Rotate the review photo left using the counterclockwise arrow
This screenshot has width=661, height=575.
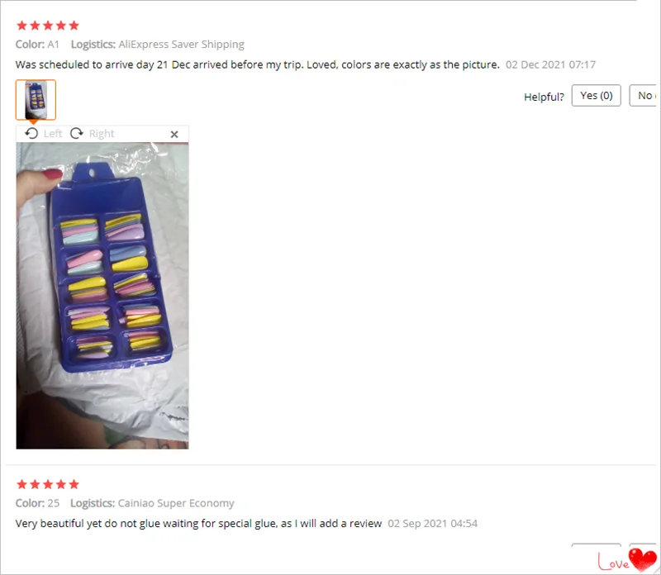(31, 133)
